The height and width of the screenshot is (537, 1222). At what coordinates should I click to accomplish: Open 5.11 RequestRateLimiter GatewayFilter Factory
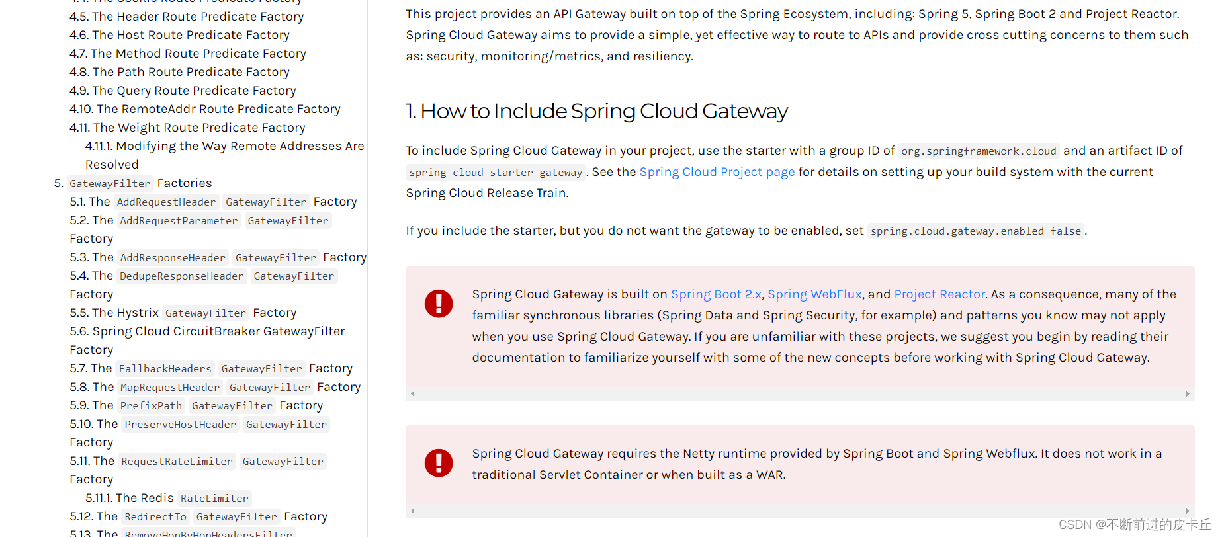198,470
